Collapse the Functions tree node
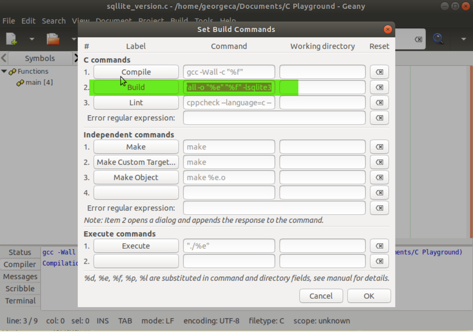This screenshot has height=332, width=473. coord(4,71)
